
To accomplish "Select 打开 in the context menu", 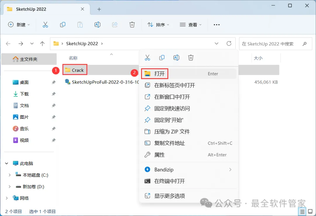I will tap(189, 74).
